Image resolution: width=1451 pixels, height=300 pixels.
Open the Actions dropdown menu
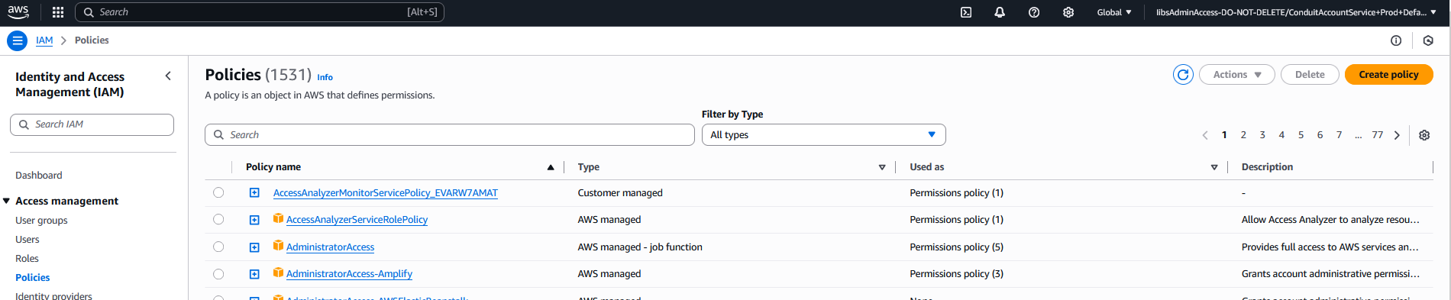pyautogui.click(x=1237, y=75)
